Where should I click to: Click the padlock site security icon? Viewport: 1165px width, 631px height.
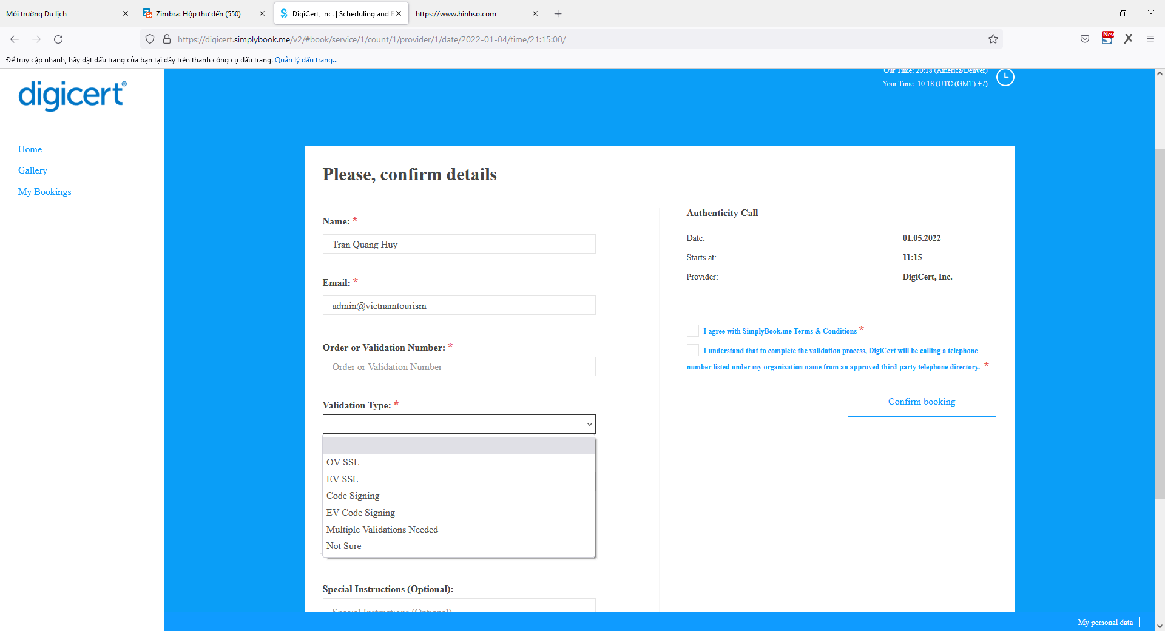[167, 39]
